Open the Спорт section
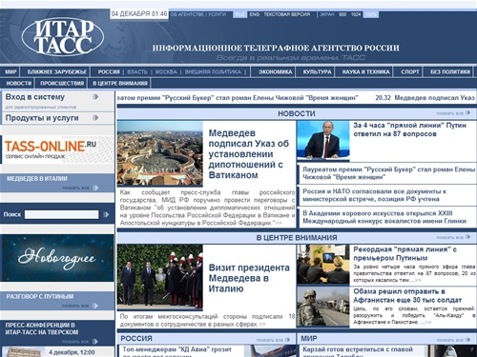Viewport: 477px width, 357px height. pyautogui.click(x=410, y=72)
